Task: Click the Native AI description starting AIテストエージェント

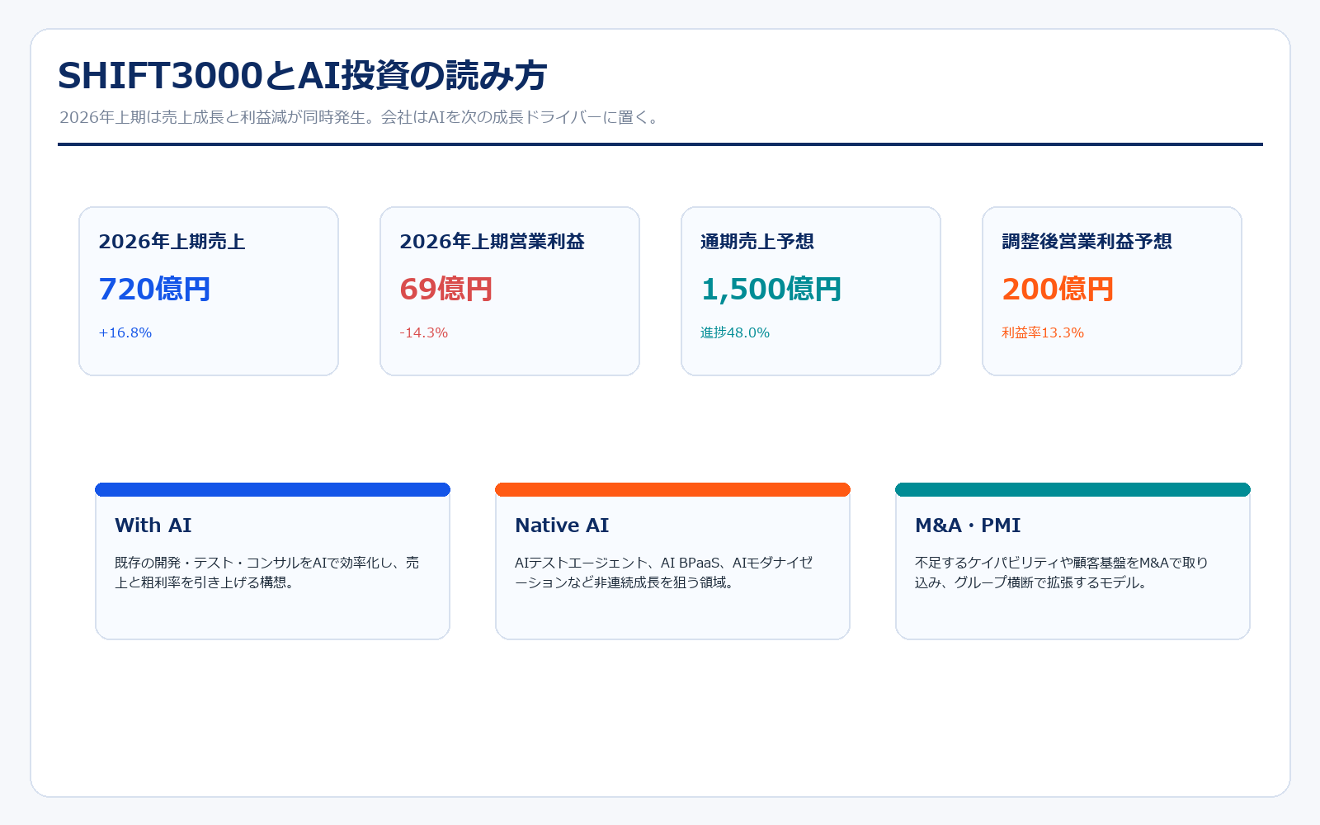Action: click(664, 573)
